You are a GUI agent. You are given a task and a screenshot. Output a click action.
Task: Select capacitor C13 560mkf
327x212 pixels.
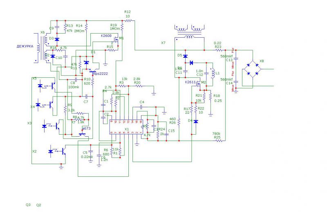[235, 59]
